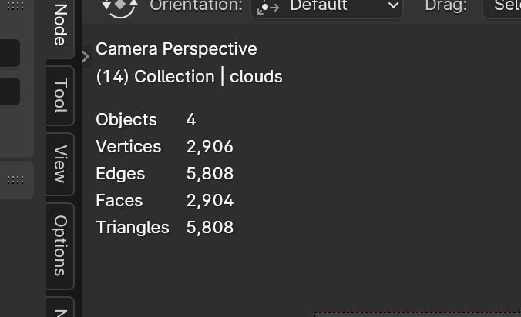Click the grip dots on lower left panel

[x=15, y=179]
